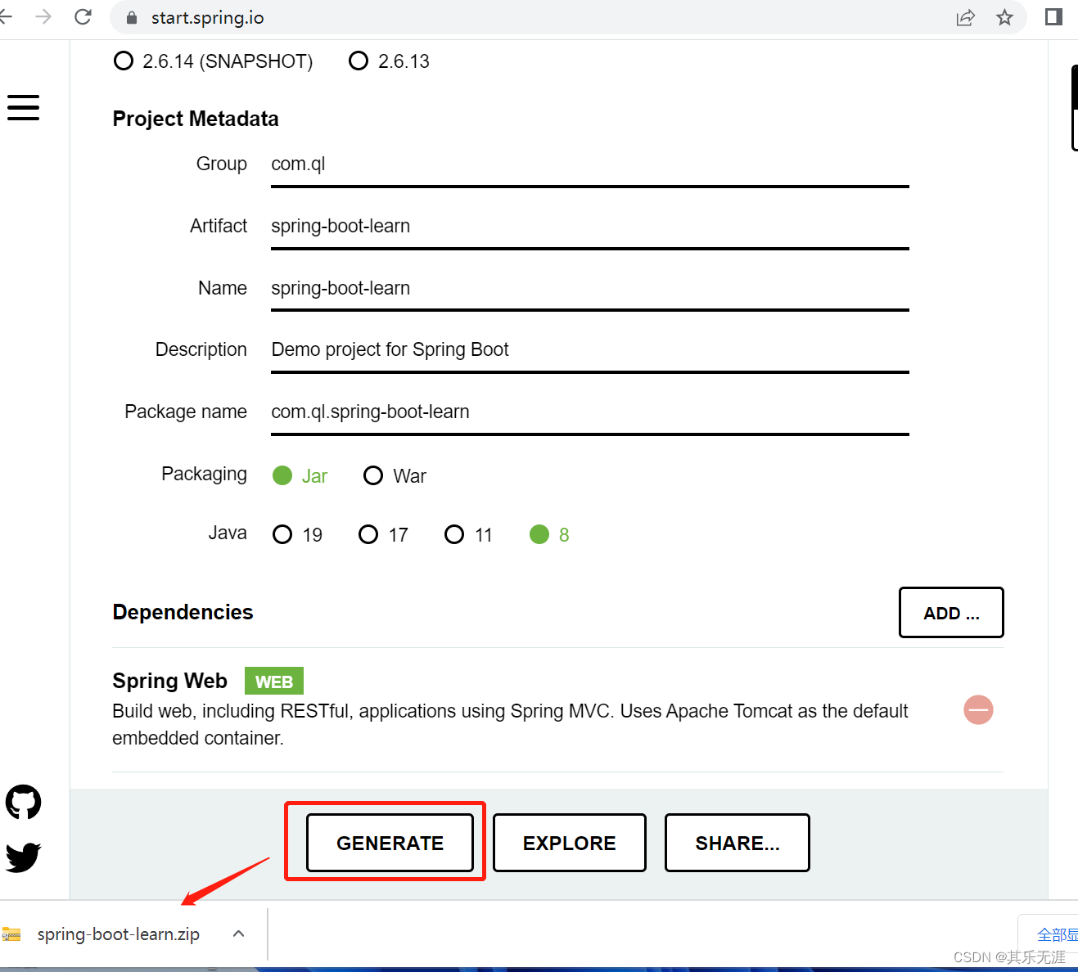Remove the Spring Web dependency
Image resolution: width=1078 pixels, height=972 pixels.
(978, 709)
